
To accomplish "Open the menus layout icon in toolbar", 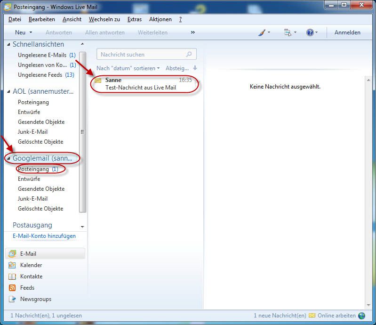I will pyautogui.click(x=288, y=32).
